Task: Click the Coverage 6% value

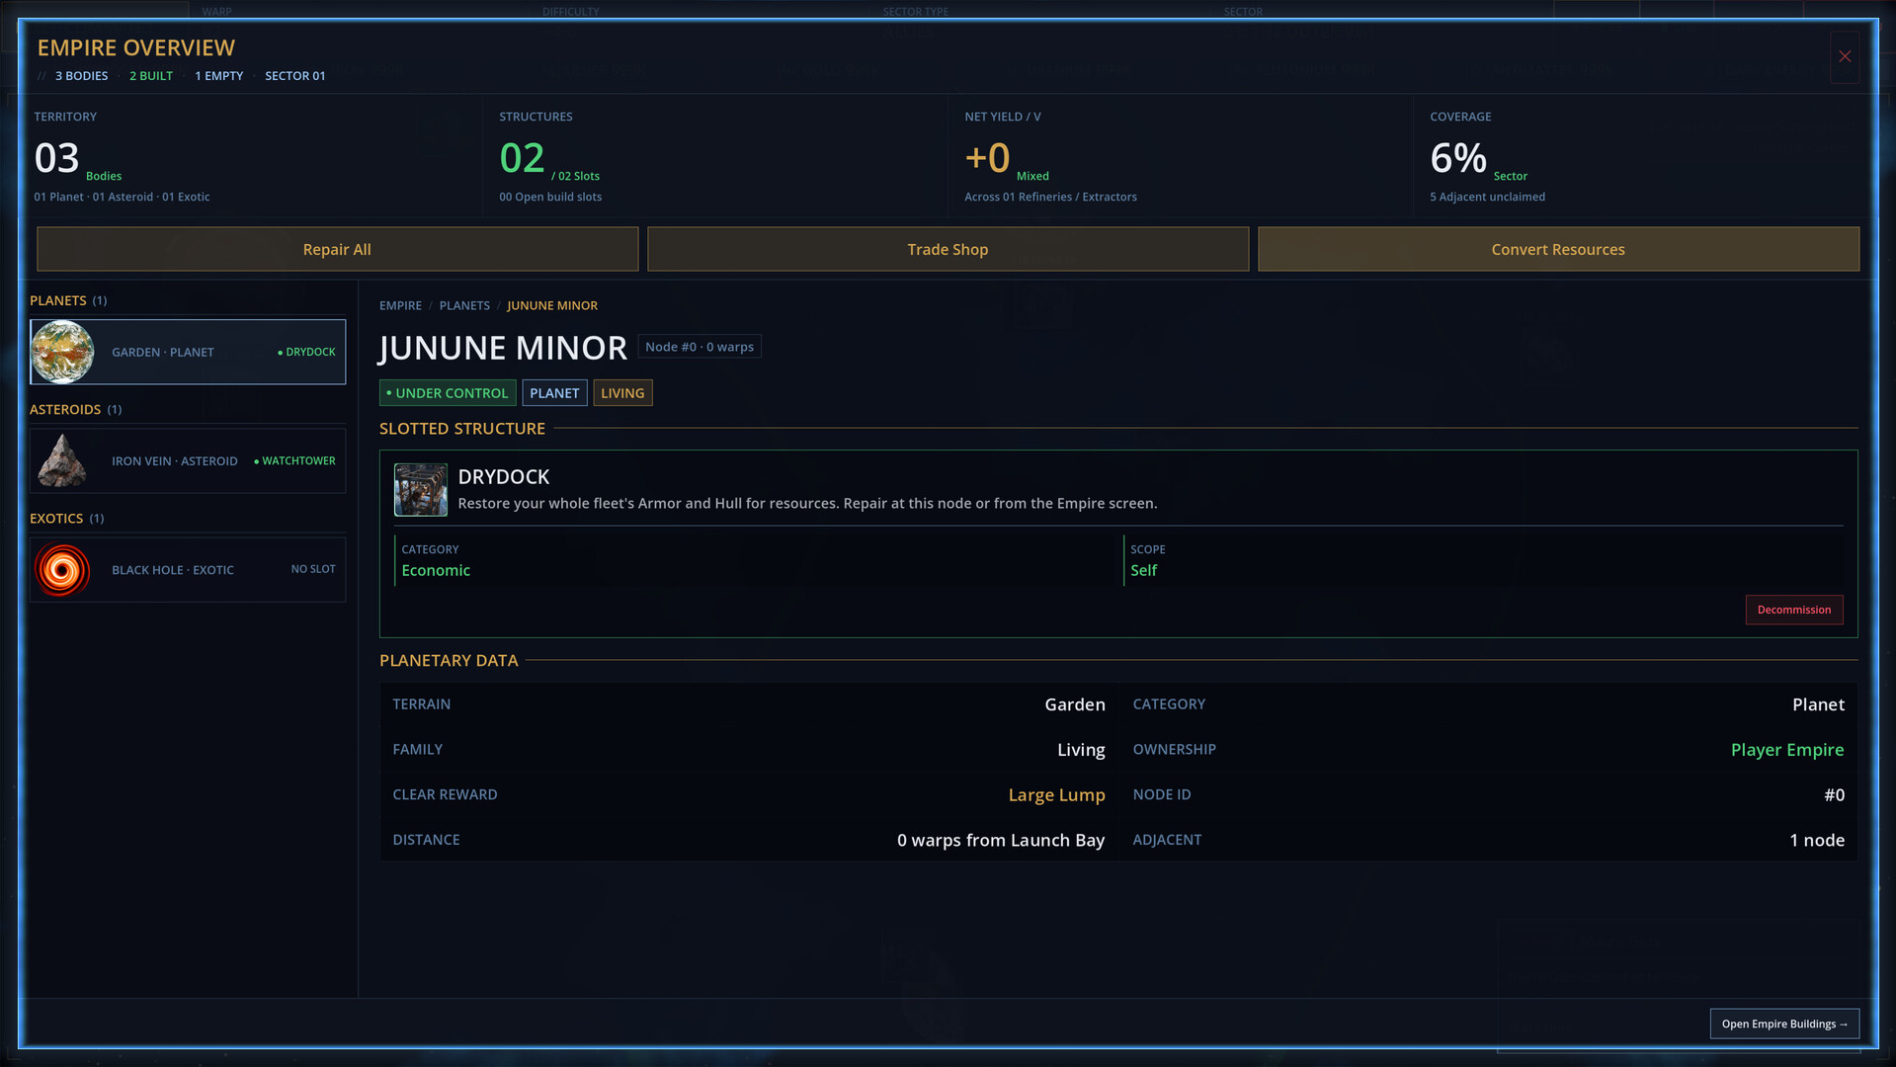Action: pos(1458,158)
